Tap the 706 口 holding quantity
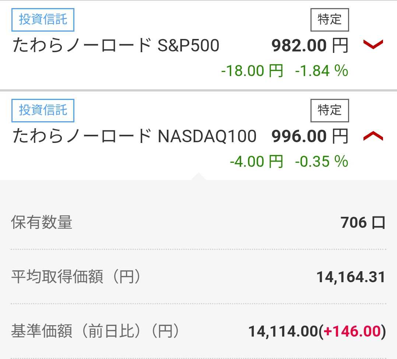 point(363,223)
